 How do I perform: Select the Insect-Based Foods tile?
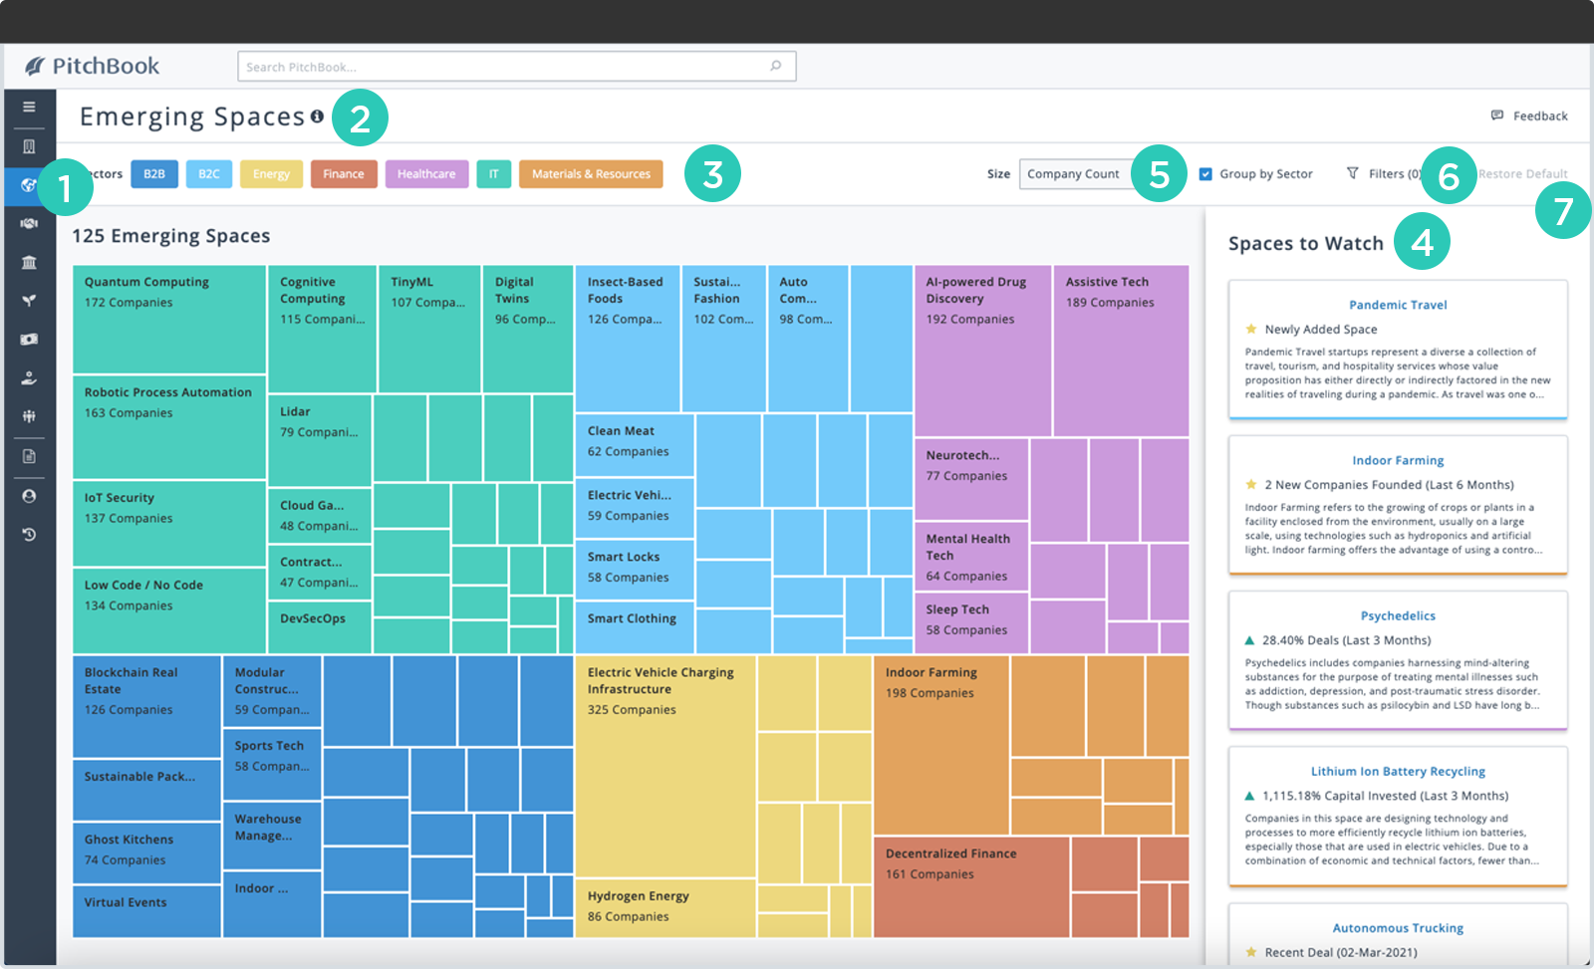(x=628, y=339)
